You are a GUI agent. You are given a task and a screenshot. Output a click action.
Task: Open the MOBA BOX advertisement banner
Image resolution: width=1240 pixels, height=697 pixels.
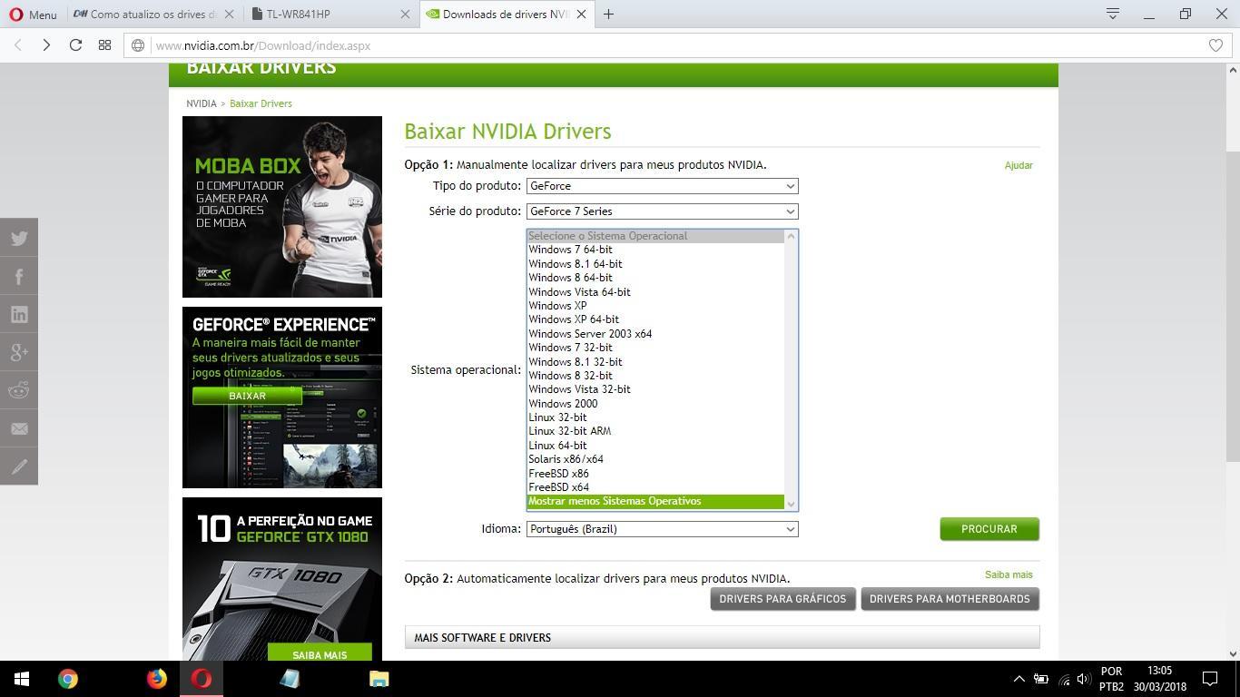click(282, 207)
